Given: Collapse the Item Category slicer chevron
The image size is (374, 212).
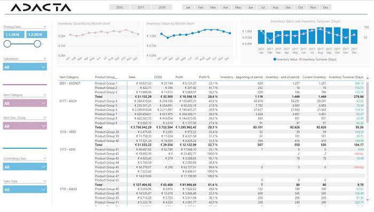Looking at the screenshot, I should pos(45,95).
